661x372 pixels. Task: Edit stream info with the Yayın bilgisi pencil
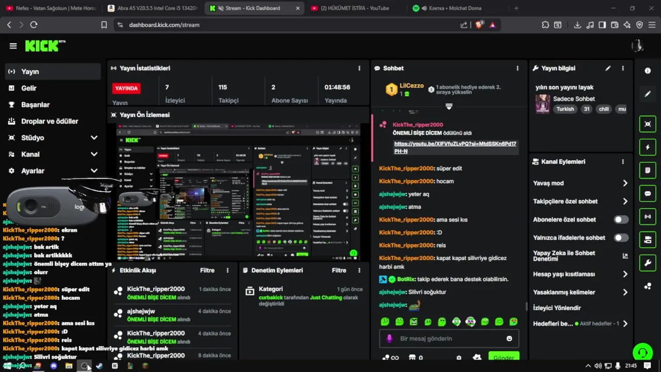click(608, 68)
